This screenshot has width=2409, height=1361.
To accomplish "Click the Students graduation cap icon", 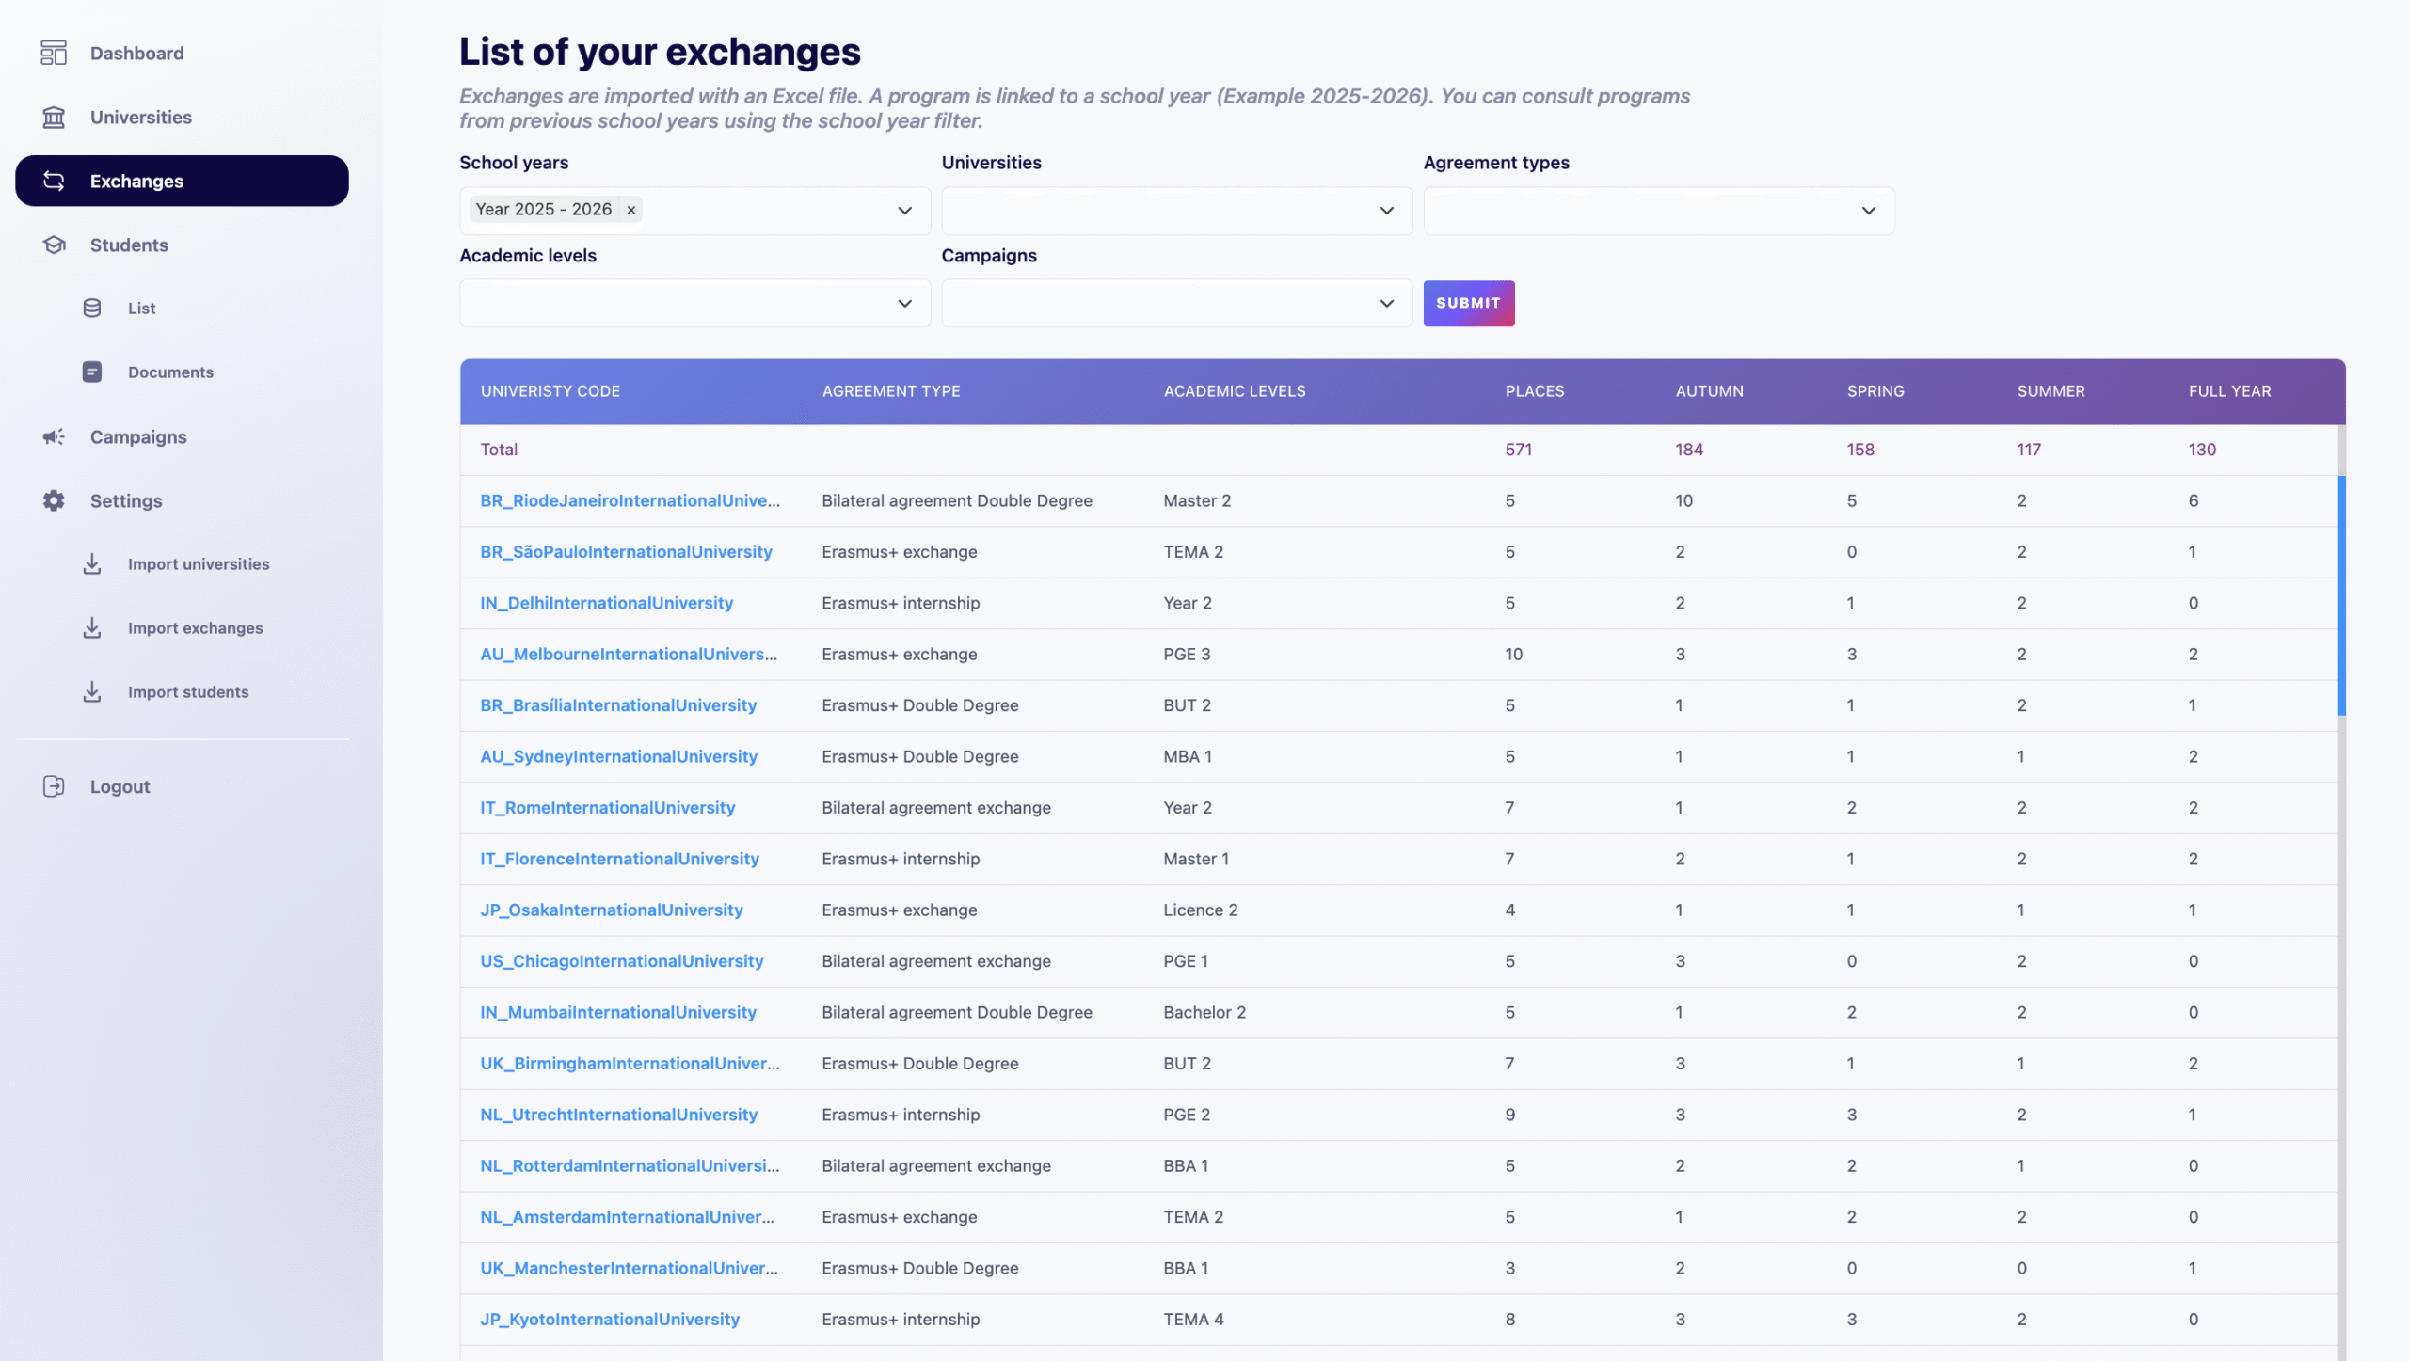I will 54,245.
